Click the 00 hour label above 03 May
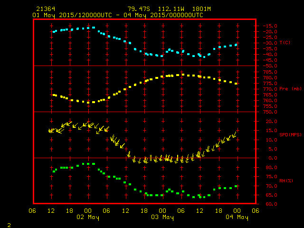304x228 pixels. point(162,211)
